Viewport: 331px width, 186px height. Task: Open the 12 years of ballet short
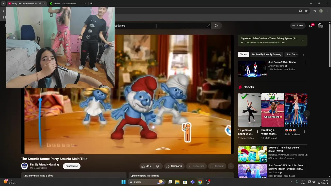[249, 110]
